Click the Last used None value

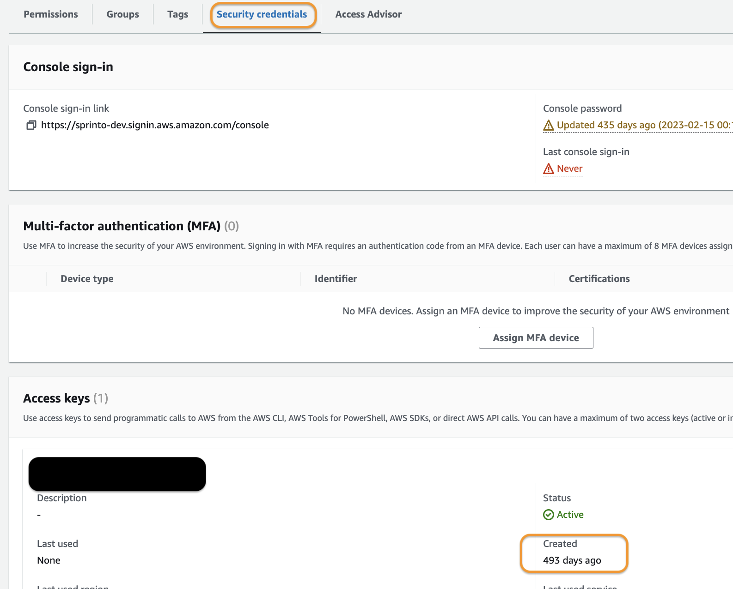point(49,560)
